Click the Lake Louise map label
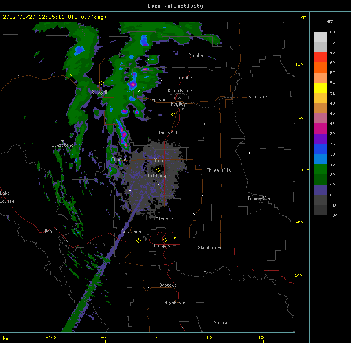The image size is (351, 343). coord(7,197)
